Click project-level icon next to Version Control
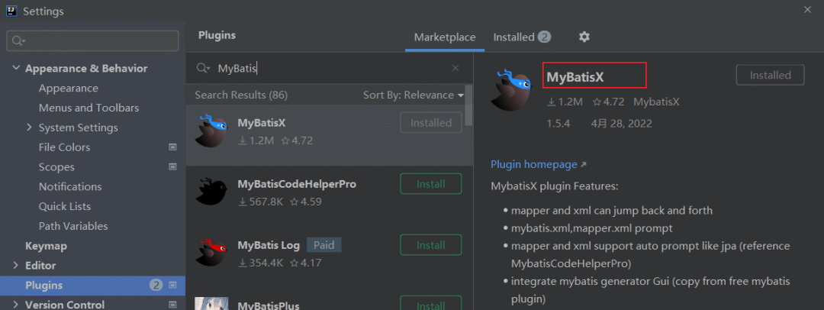 point(172,305)
